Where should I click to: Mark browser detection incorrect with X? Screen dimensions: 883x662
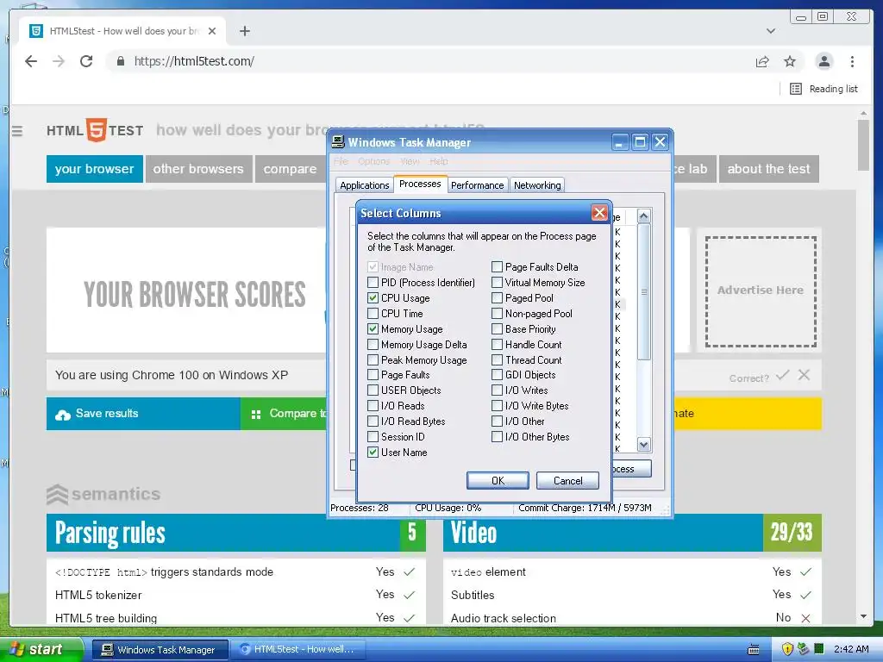805,375
